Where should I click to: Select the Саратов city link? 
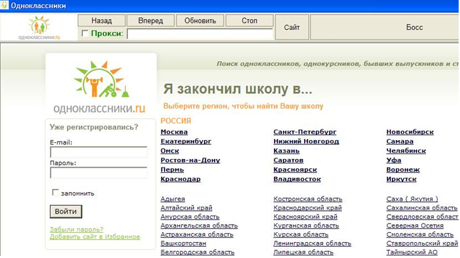288,160
